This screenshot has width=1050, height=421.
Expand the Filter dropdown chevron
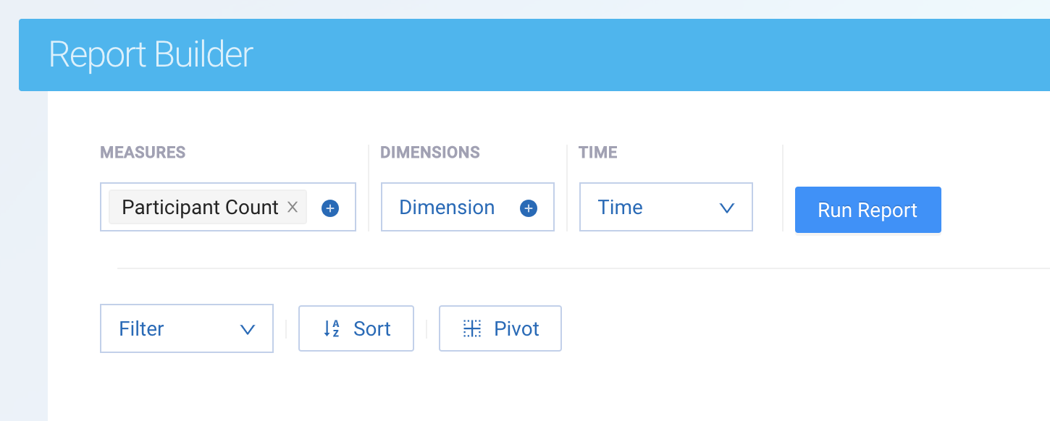(248, 330)
